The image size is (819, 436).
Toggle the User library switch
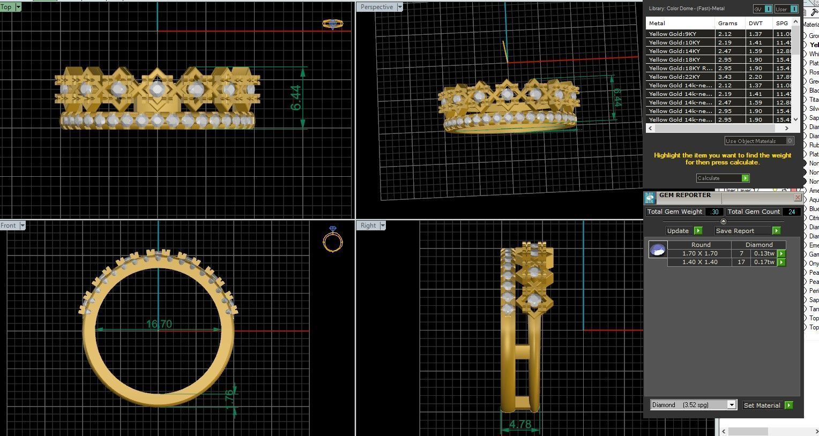point(786,9)
